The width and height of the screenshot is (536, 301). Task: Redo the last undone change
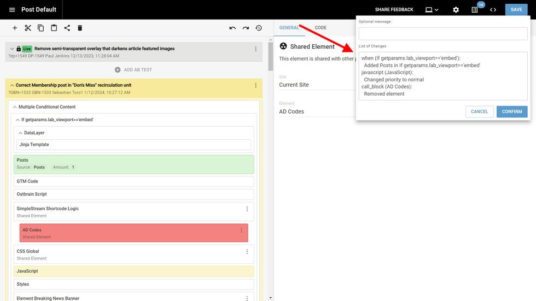[246, 28]
